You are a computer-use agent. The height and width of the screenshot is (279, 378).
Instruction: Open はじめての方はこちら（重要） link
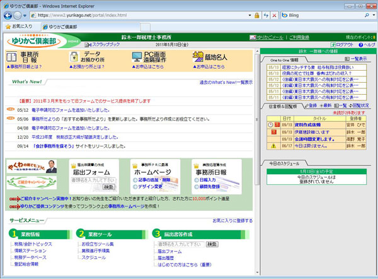point(185,264)
